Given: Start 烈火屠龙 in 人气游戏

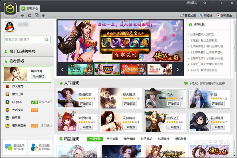Looking at the screenshot, I should [130, 103].
